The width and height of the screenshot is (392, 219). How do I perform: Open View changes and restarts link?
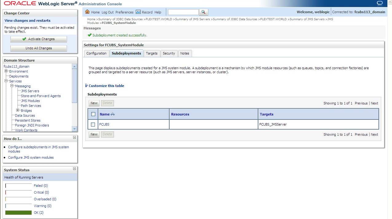click(x=27, y=21)
